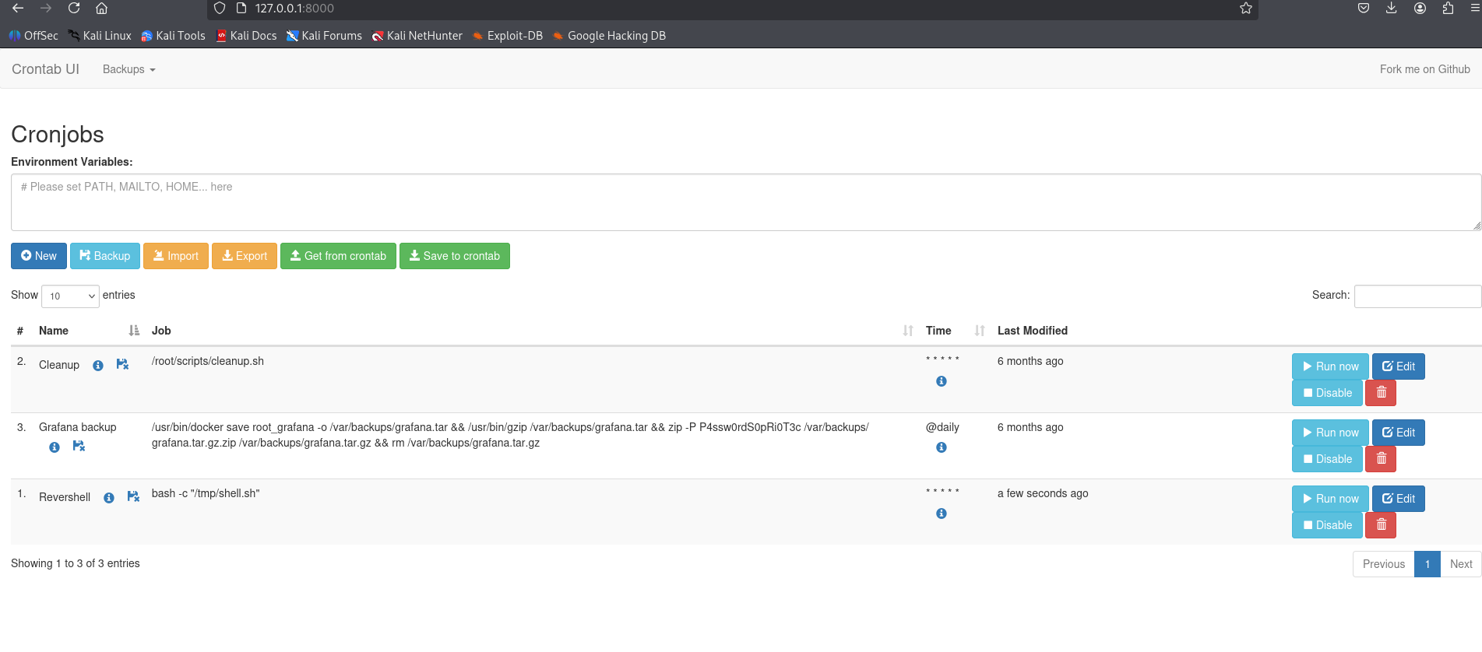Click the Fork me on Github link
This screenshot has width=1482, height=652.
tap(1424, 69)
